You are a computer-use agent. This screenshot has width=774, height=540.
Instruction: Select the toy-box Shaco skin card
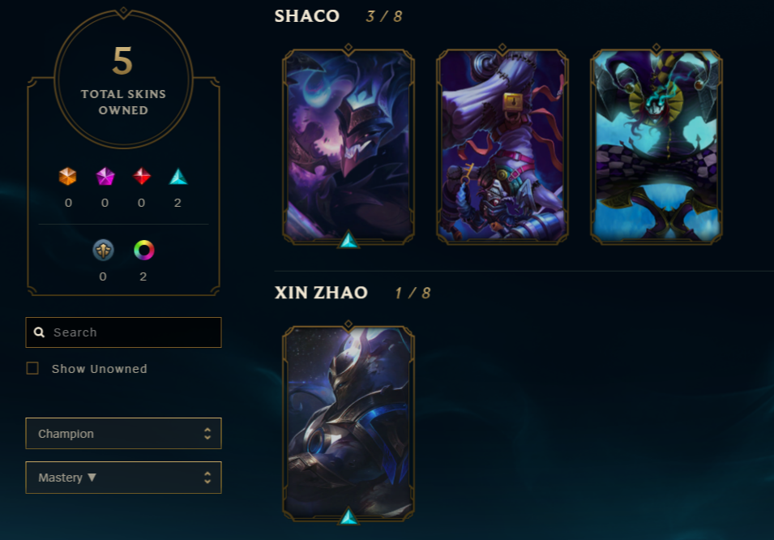pos(502,146)
